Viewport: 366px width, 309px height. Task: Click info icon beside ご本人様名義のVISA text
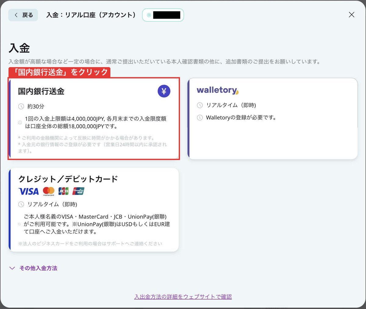20,224
